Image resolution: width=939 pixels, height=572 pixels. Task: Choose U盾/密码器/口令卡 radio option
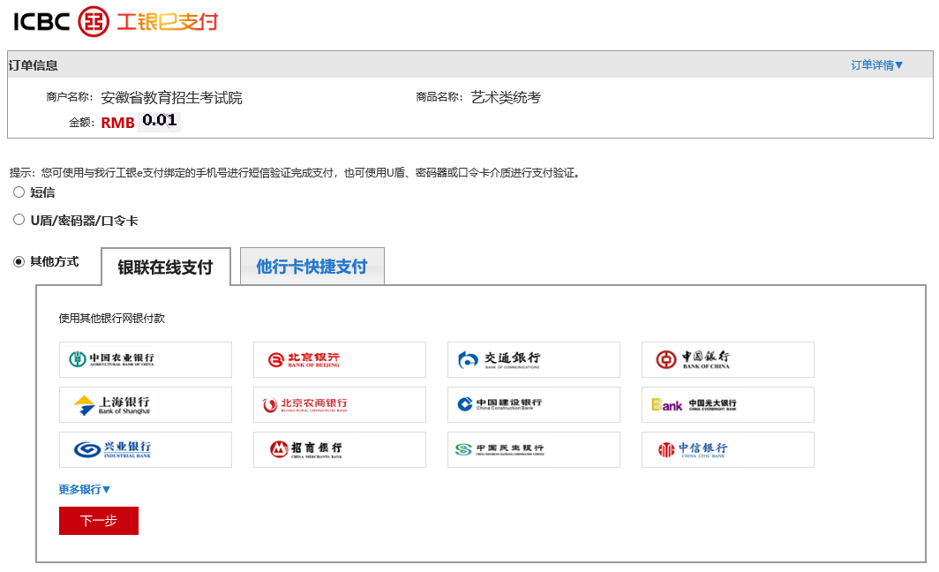tap(19, 220)
